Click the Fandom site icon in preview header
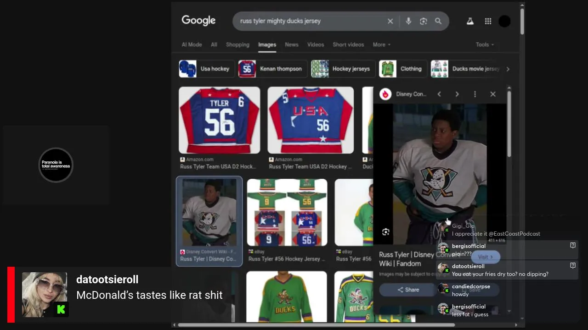 pos(385,94)
